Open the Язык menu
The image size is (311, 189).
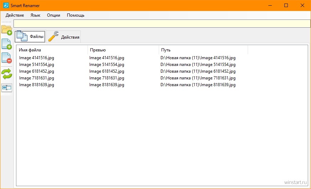point(35,15)
